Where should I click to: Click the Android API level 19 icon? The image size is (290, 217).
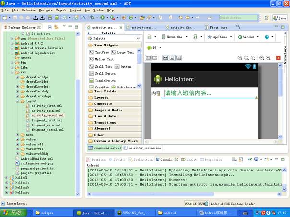pyautogui.click(x=149, y=47)
